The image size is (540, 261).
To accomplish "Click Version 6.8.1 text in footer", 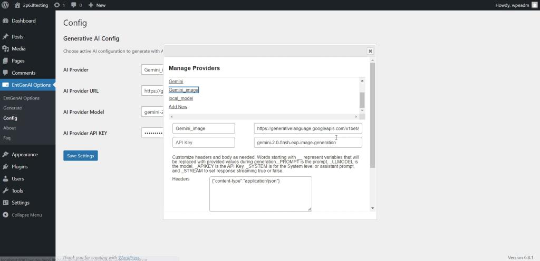I will click(520, 257).
